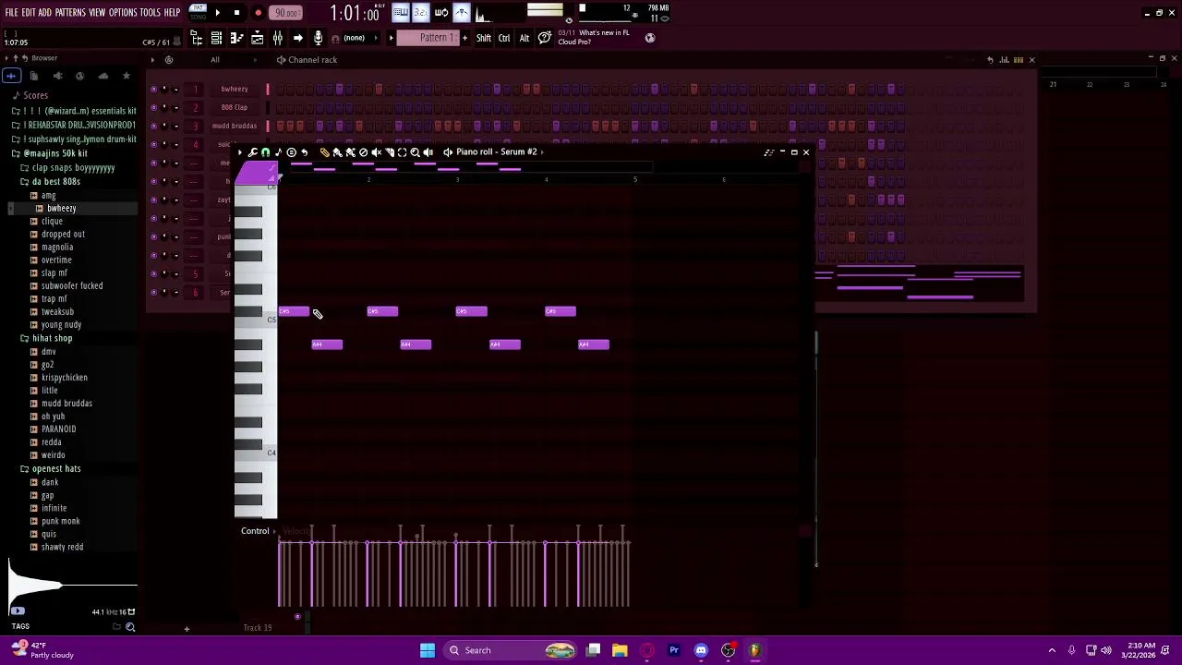Toggle the Ctrl modifier button
The image size is (1182, 665).
click(x=504, y=38)
